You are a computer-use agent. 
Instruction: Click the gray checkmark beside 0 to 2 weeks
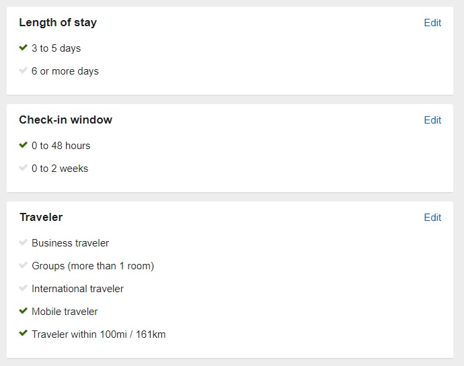pyautogui.click(x=23, y=168)
